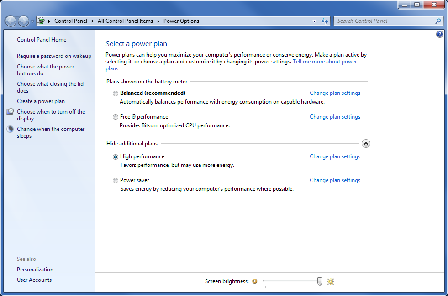
Task: Click the dim brightness icon
Action: [x=254, y=281]
